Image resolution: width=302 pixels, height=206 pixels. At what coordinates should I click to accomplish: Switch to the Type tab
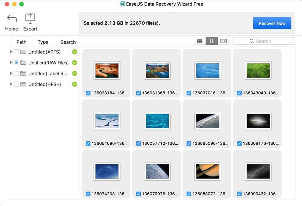[x=43, y=42]
